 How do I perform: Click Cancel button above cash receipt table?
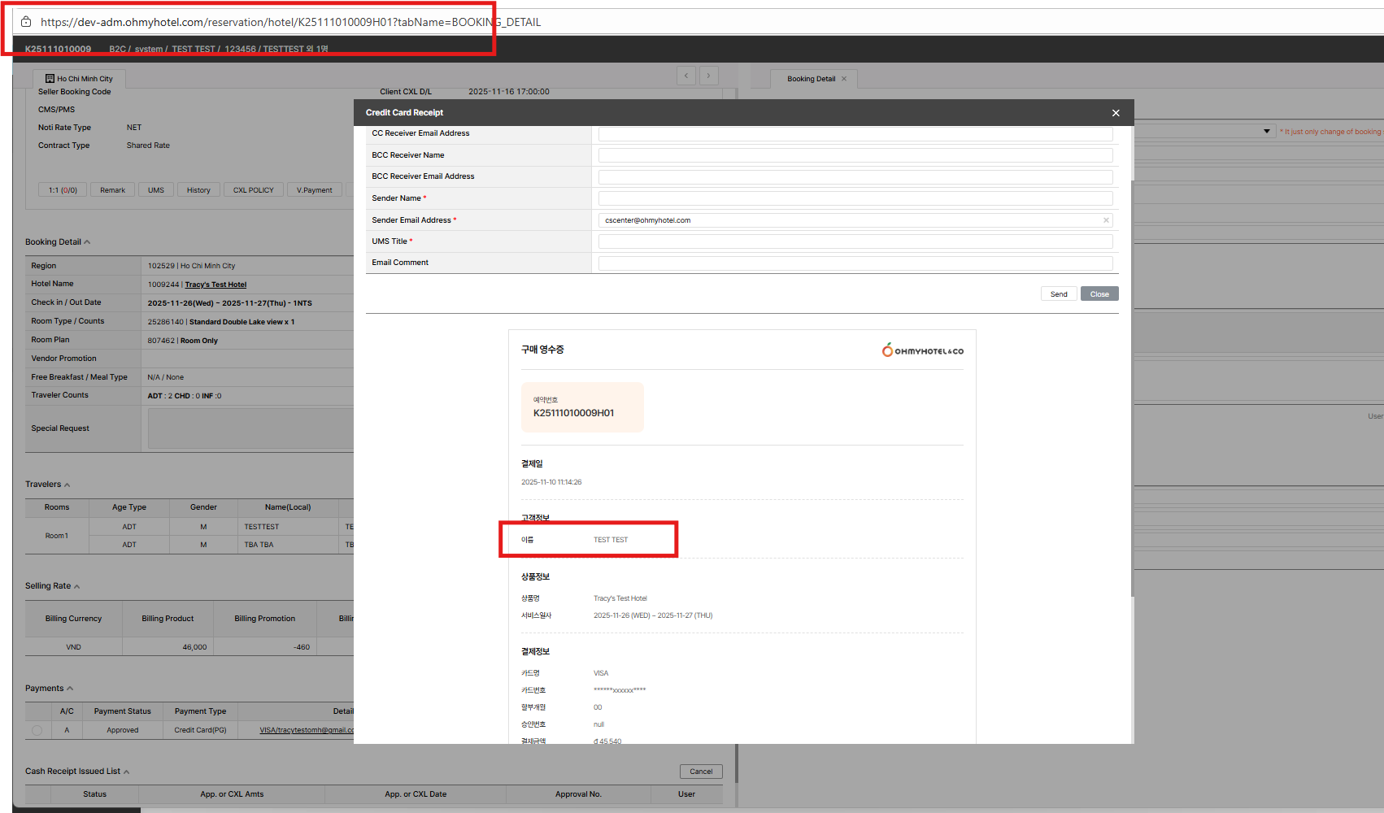pyautogui.click(x=701, y=772)
